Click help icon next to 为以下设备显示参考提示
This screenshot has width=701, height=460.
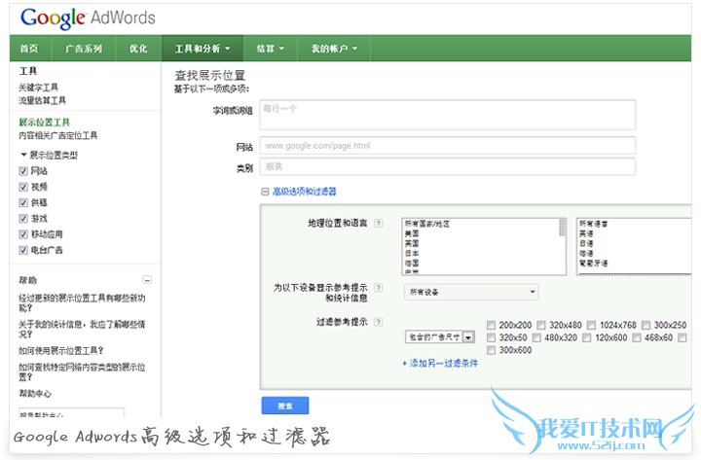378,288
